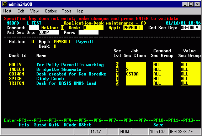Select the TRITON desk id
Image resolution: width=202 pixels, height=136 pixels.
(17, 83)
